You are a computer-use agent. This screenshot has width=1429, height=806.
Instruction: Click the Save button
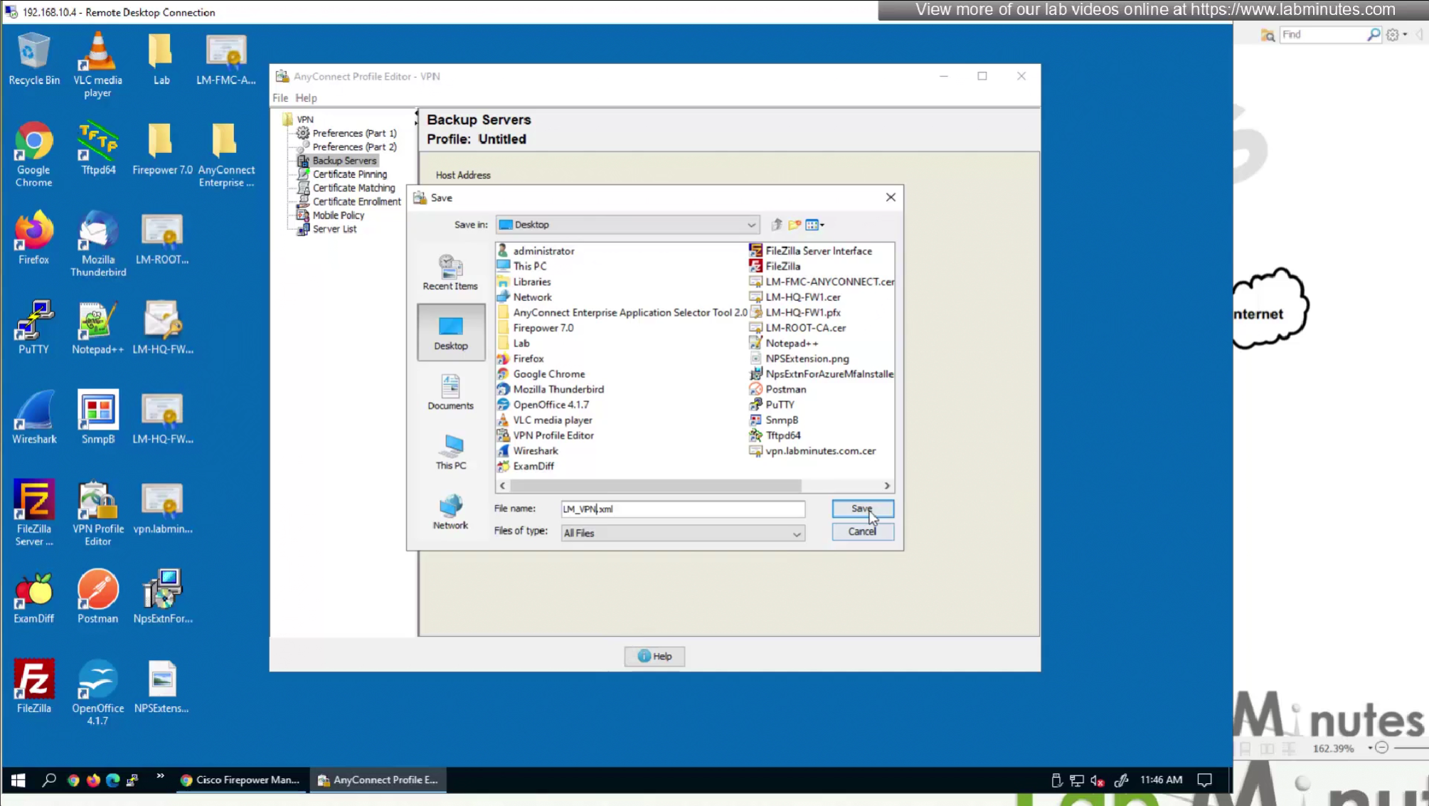(862, 509)
